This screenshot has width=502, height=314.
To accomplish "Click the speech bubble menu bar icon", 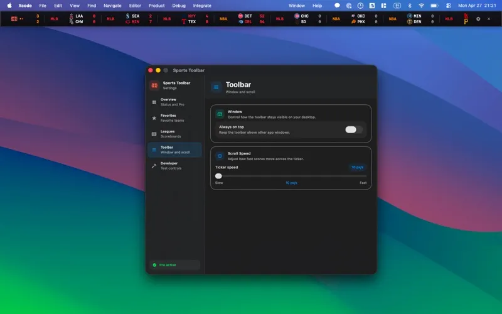I will [337, 6].
